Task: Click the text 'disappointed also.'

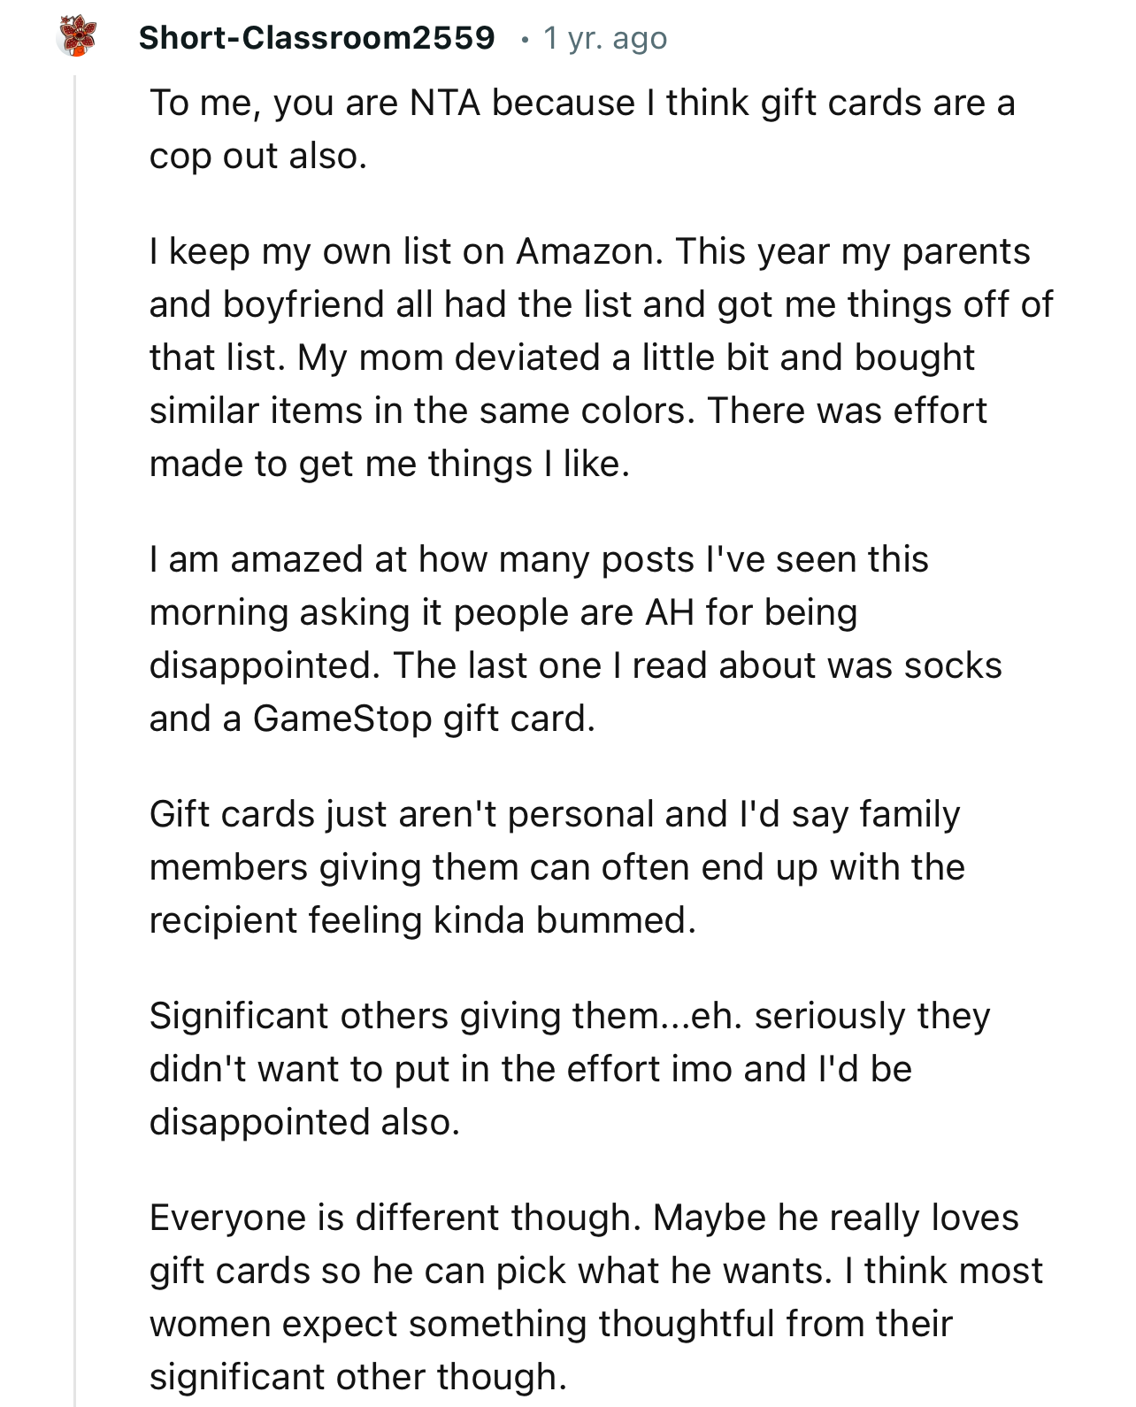Action: point(304,1122)
